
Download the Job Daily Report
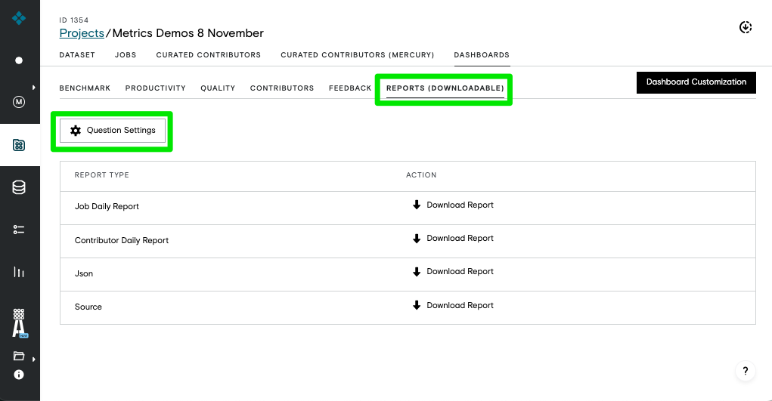(453, 205)
